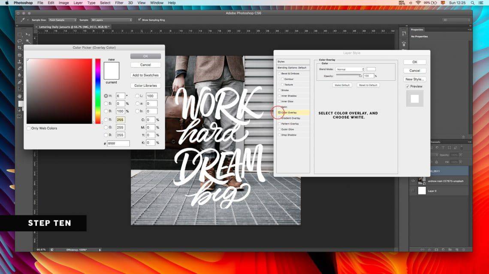Open the layer Fill dropdown arrow
Viewport: 489px width, 274px height.
(x=461, y=162)
